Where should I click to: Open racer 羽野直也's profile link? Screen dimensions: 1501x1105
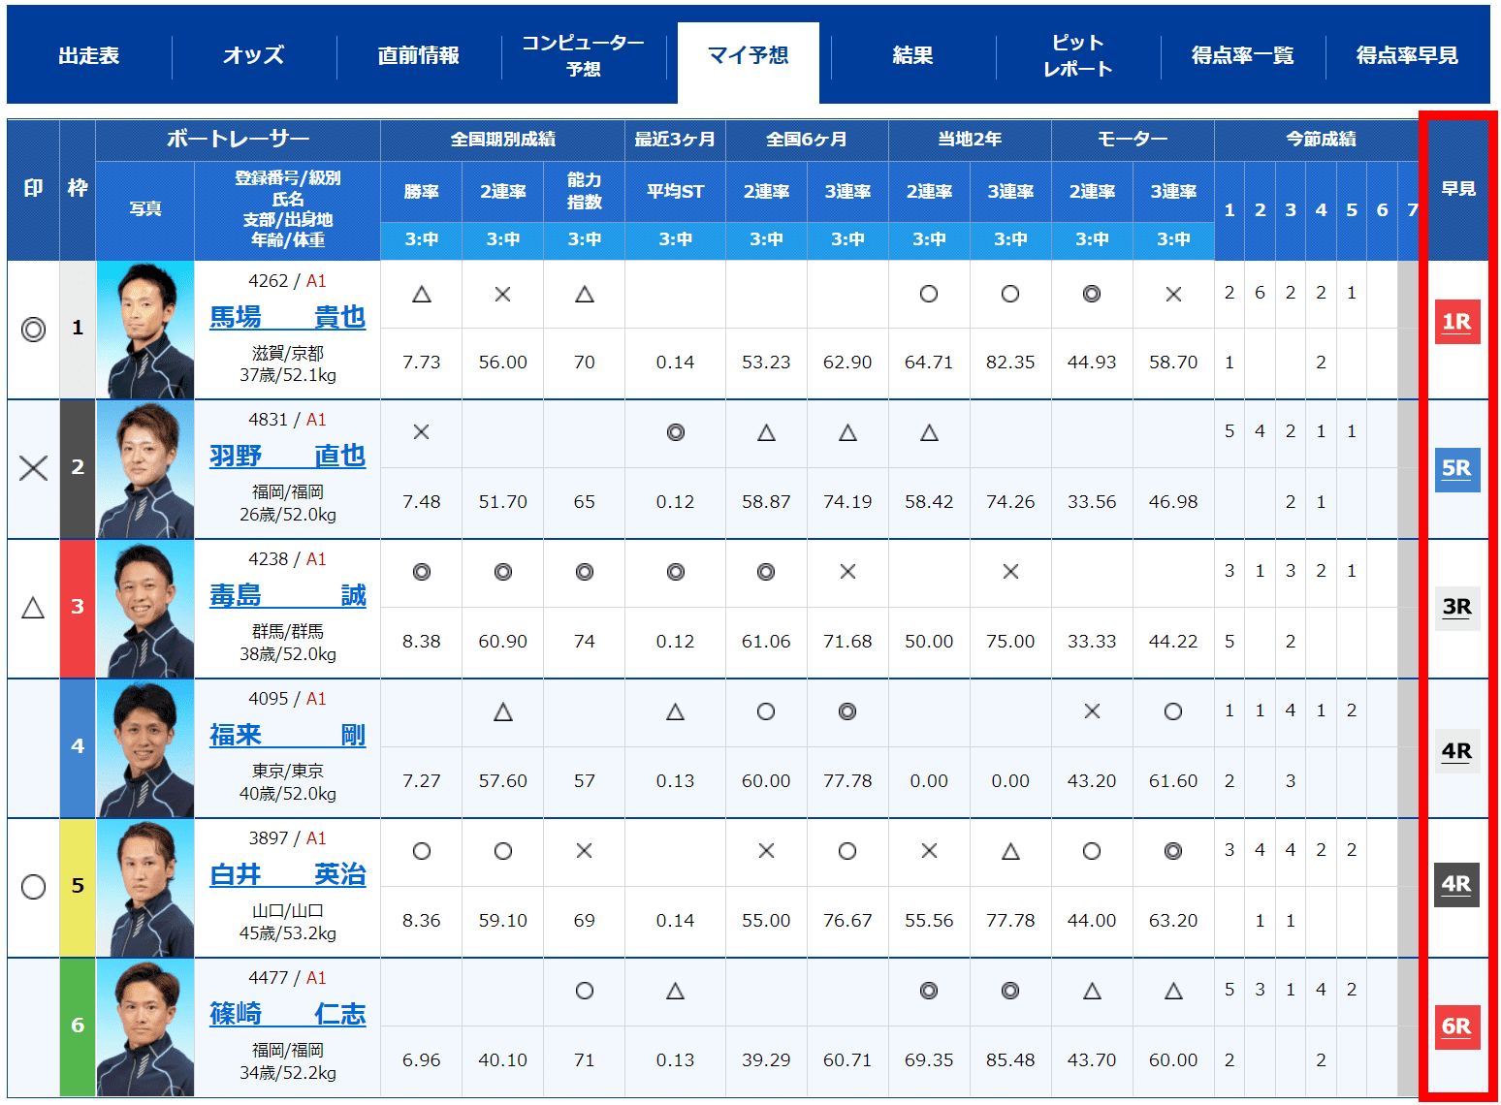click(288, 456)
